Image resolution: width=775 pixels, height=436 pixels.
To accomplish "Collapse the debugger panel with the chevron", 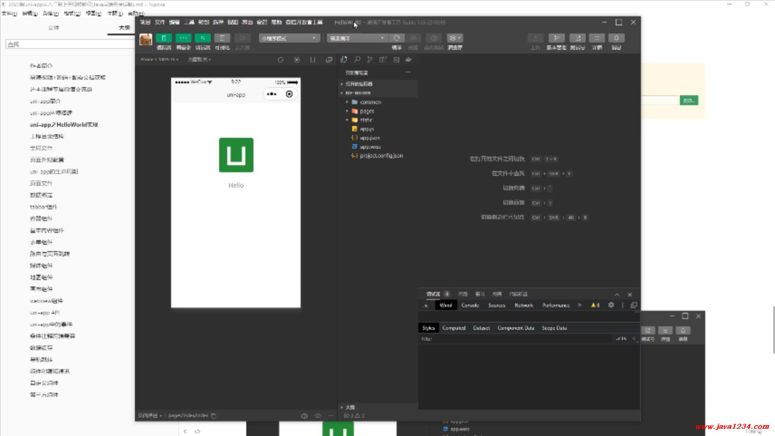I will click(x=617, y=295).
